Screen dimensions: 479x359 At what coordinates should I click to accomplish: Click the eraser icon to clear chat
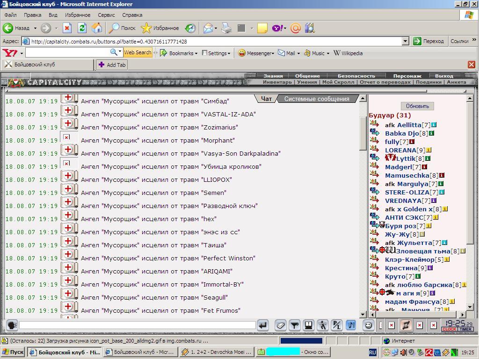point(281,325)
